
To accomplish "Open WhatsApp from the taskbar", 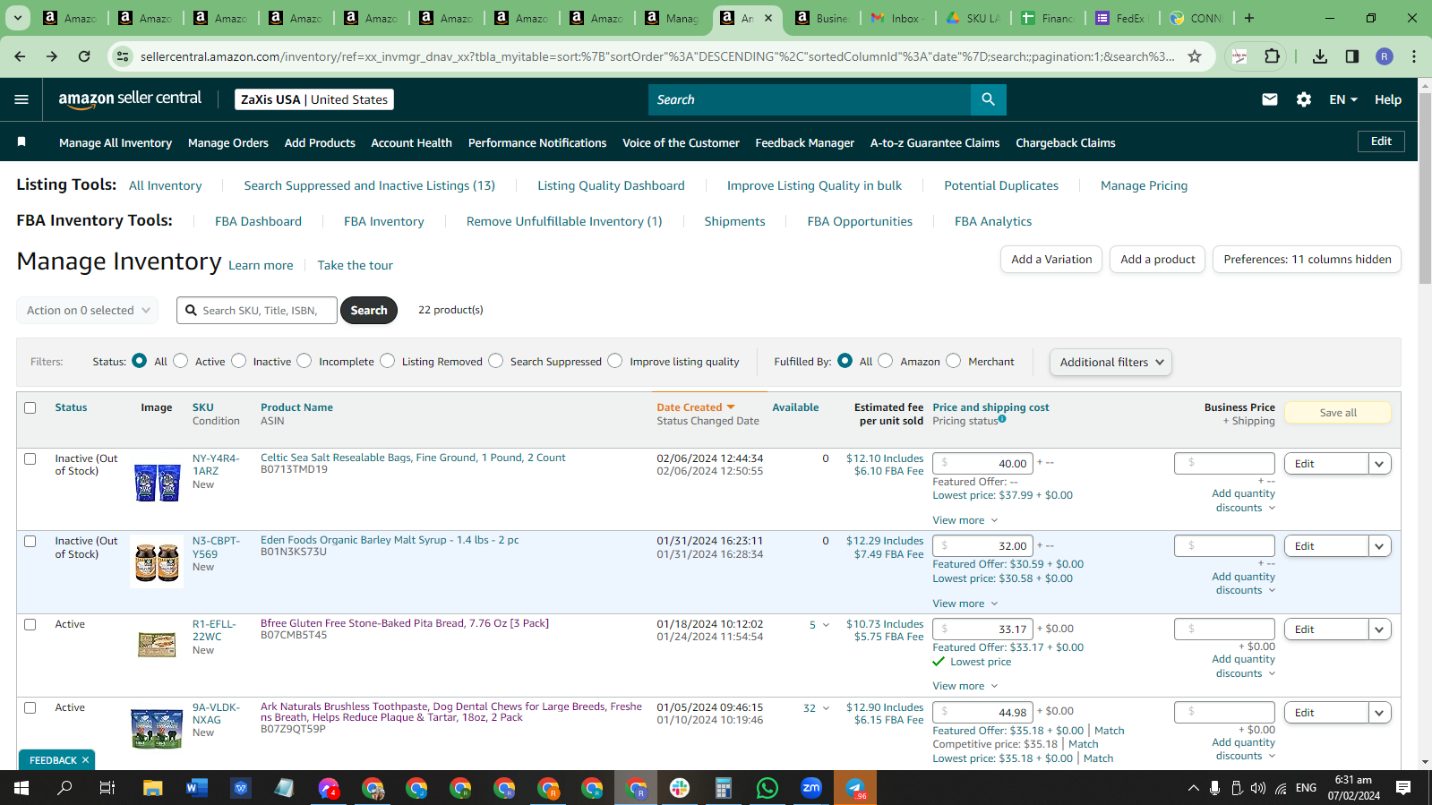I will point(767,788).
